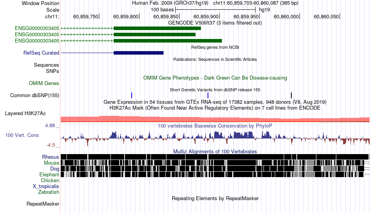
Task: Click the Elephant alignment row
Action: click(x=215, y=174)
